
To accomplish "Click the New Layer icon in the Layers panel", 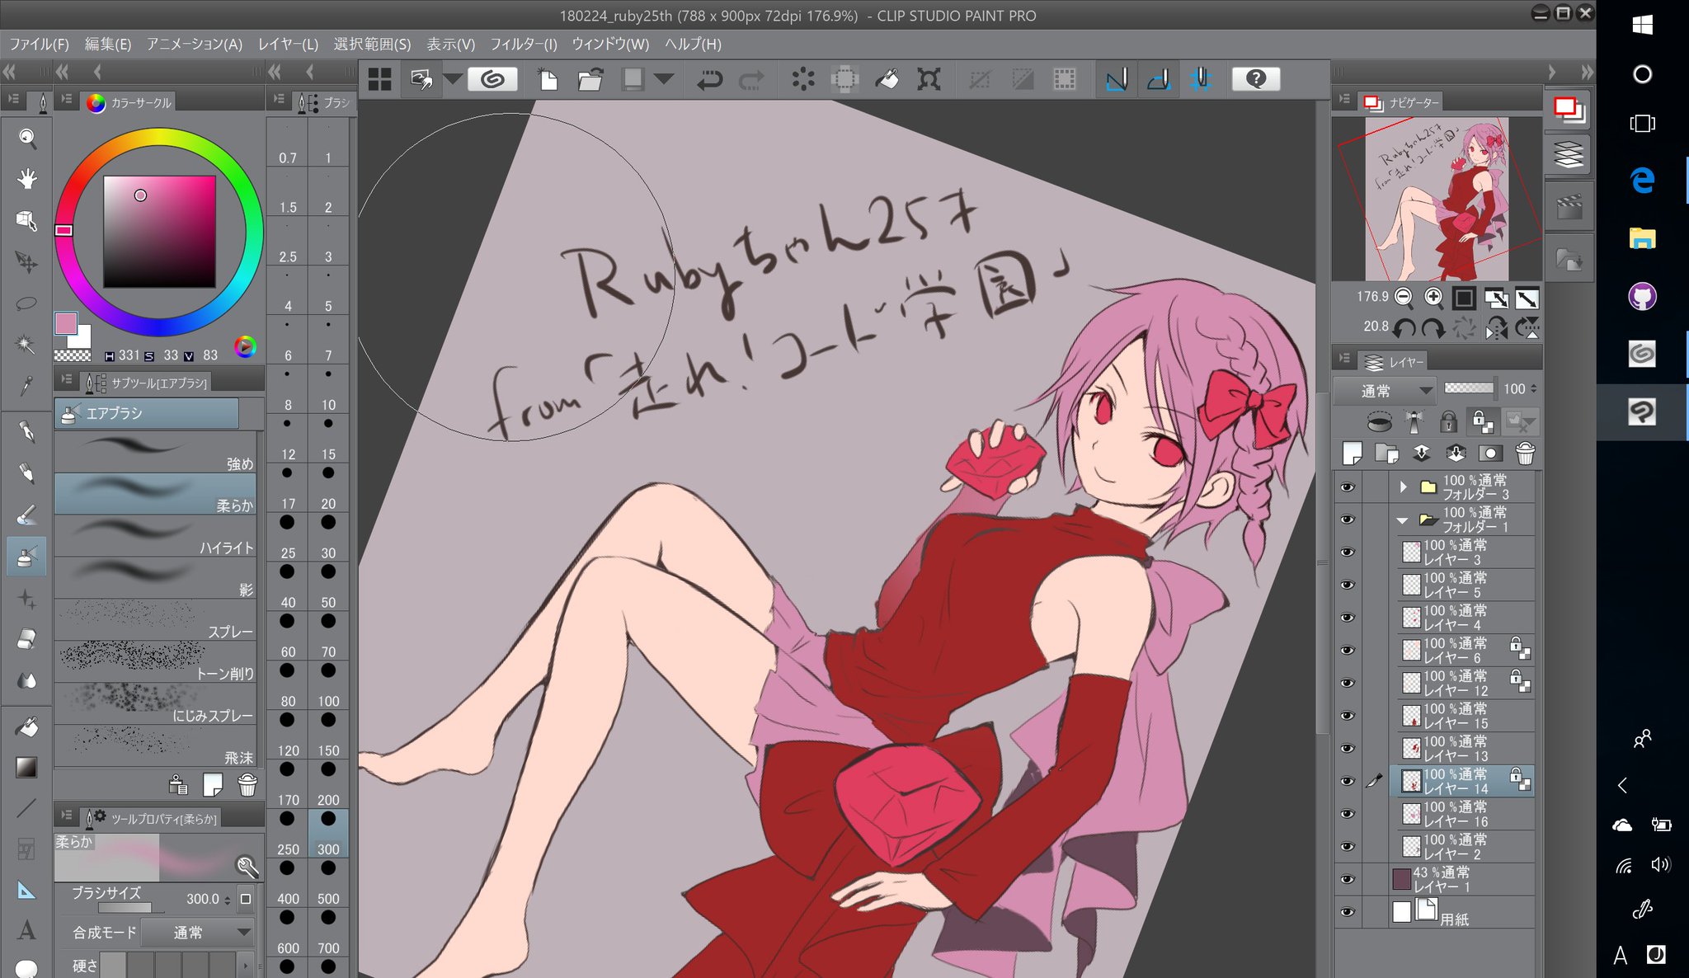I will (x=1352, y=453).
